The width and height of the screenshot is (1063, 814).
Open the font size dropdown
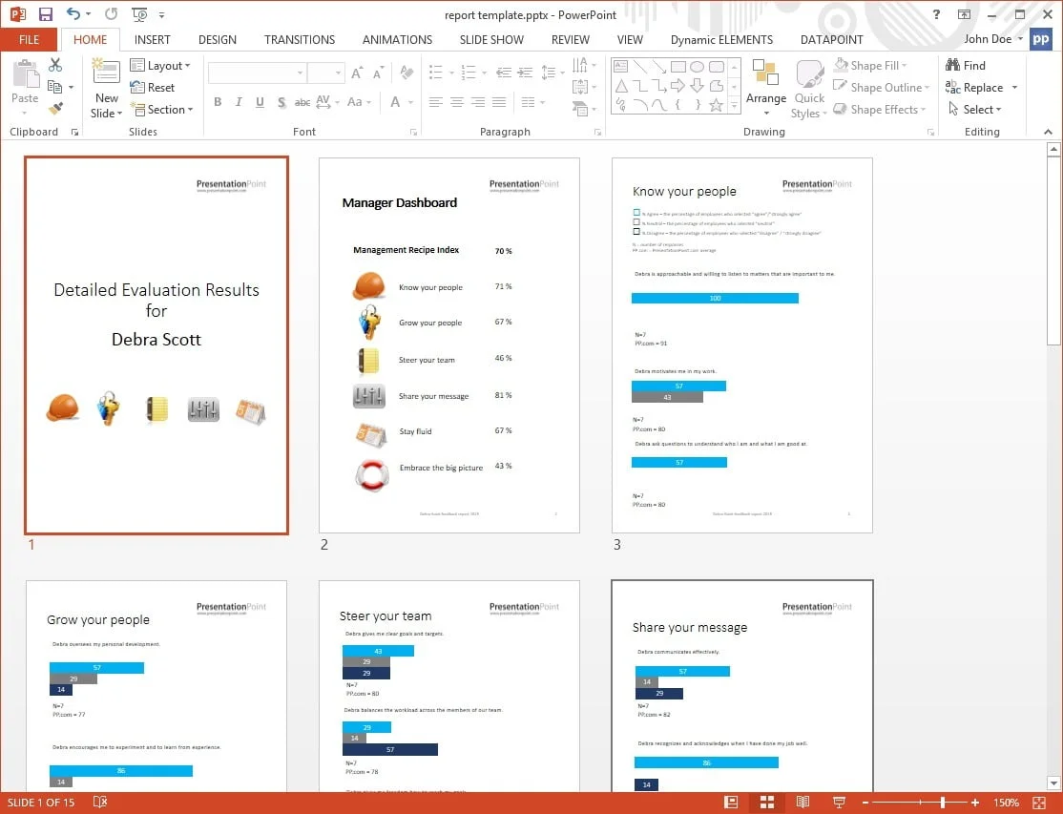click(x=338, y=73)
